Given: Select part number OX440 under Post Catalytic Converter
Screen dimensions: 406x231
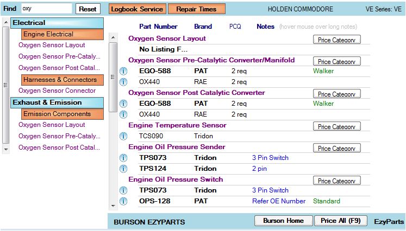Looking at the screenshot, I should (149, 114).
